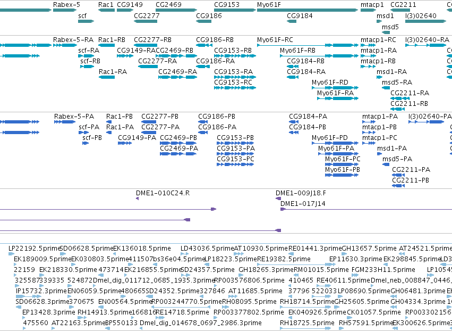Click the msd5-RA transcript label
Screen dimensions: 452x331
pos(397,82)
